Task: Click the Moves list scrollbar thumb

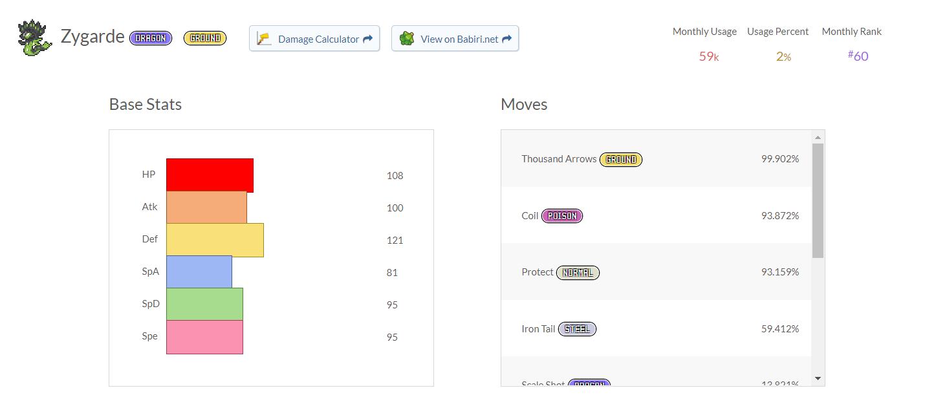Action: tap(818, 200)
